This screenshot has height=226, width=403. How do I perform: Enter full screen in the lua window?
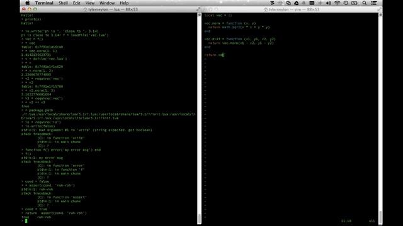click(198, 9)
